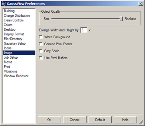Image resolution: width=145 pixels, height=126 pixels.
Task: Confirm settings with the Ok button
Action: 50,120
